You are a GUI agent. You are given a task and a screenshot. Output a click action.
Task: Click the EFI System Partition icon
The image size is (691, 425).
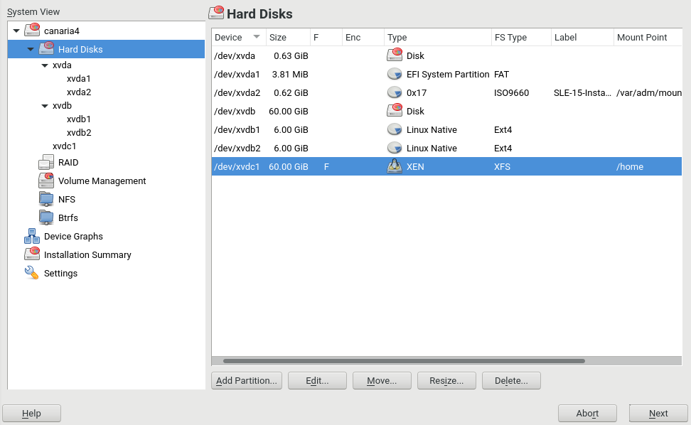click(395, 75)
